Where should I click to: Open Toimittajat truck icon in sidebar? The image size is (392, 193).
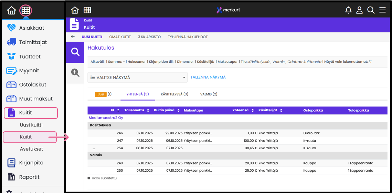click(x=12, y=42)
